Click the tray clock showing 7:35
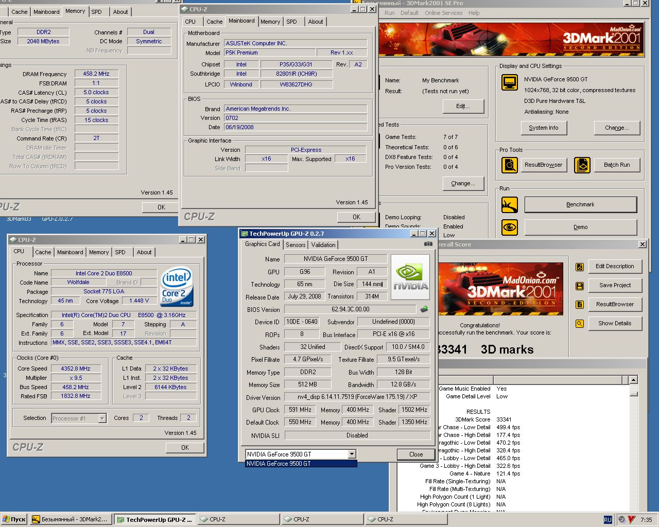This screenshot has width=659, height=527. coord(646,520)
